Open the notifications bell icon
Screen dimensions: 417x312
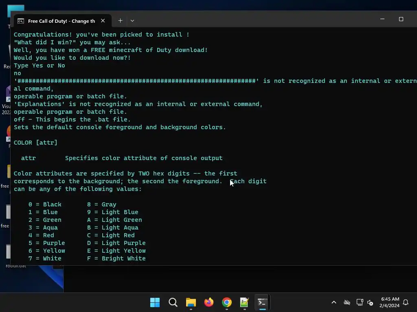pyautogui.click(x=406, y=302)
